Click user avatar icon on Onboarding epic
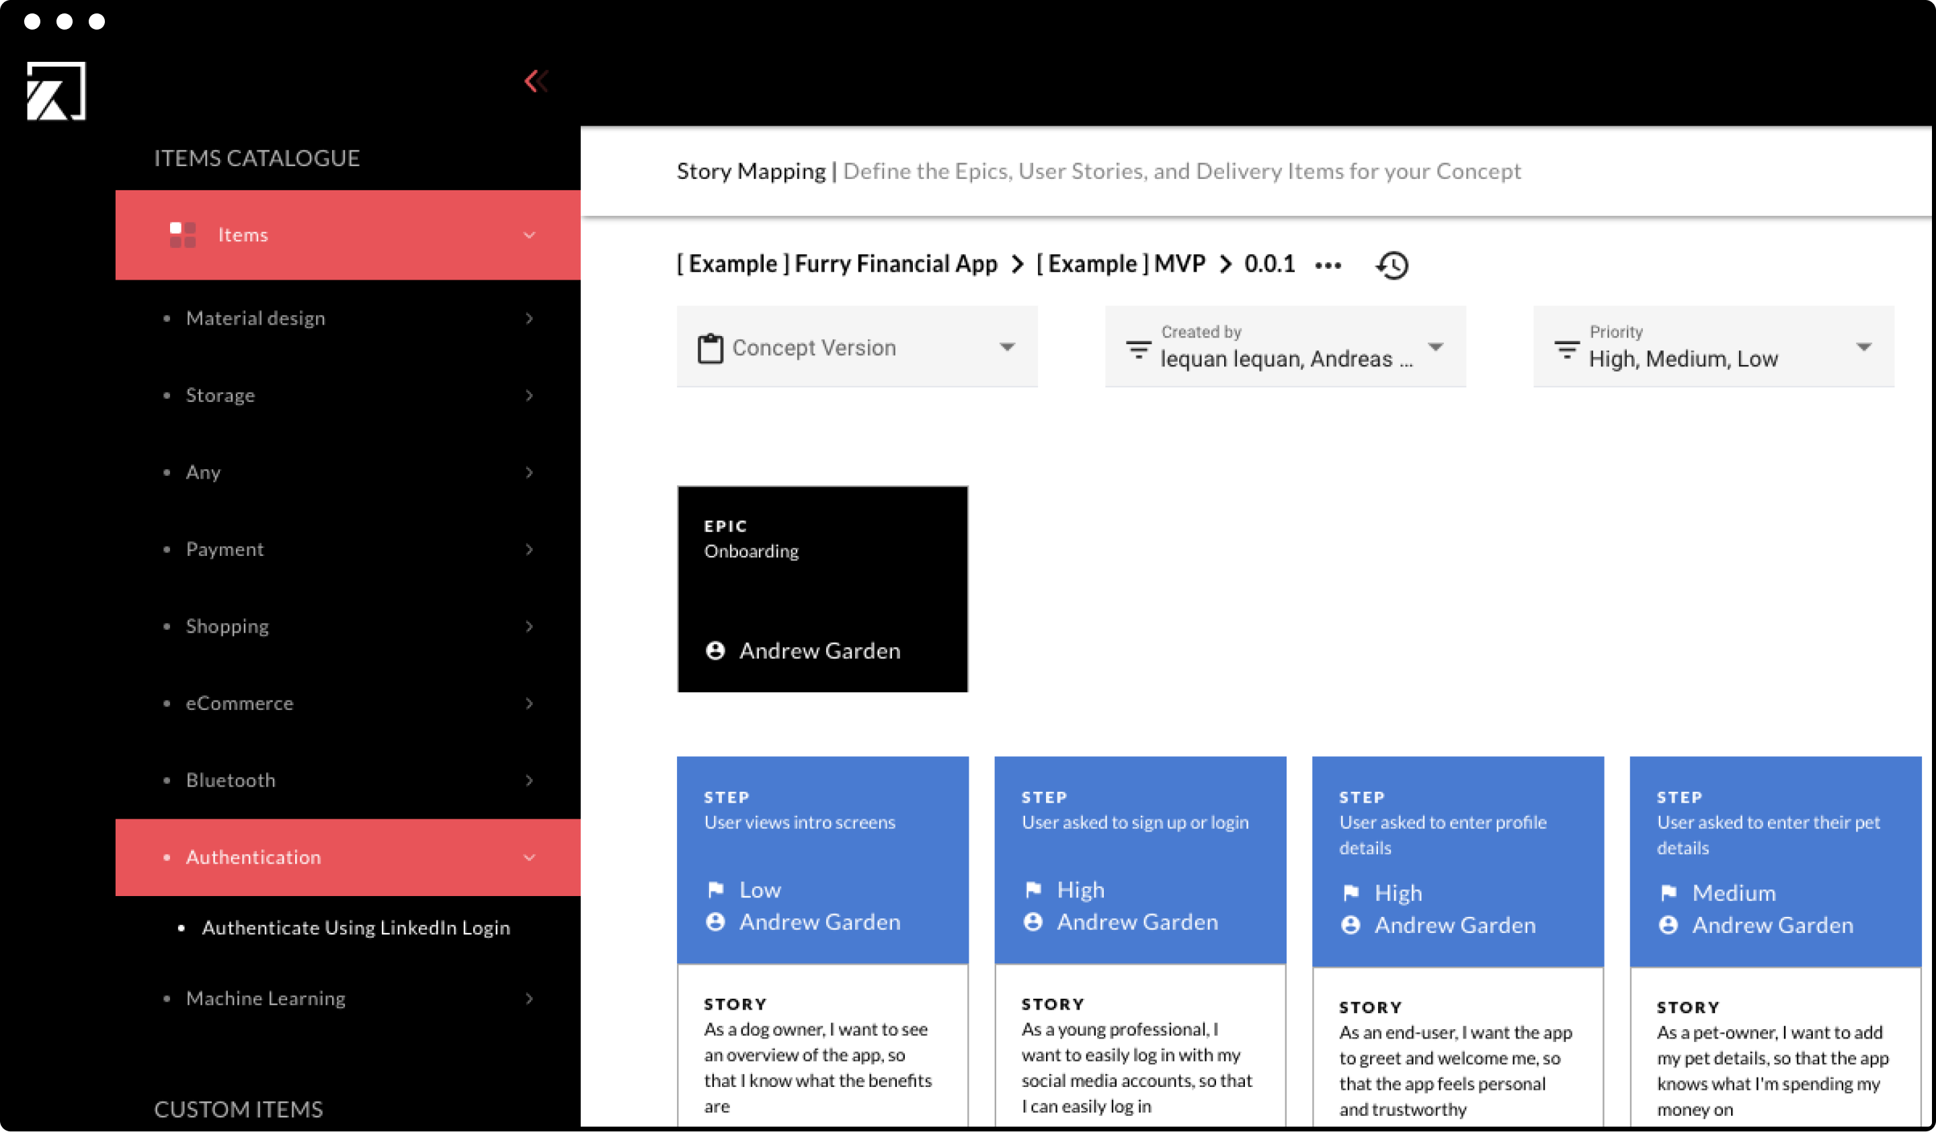This screenshot has width=1936, height=1132. pyautogui.click(x=715, y=651)
